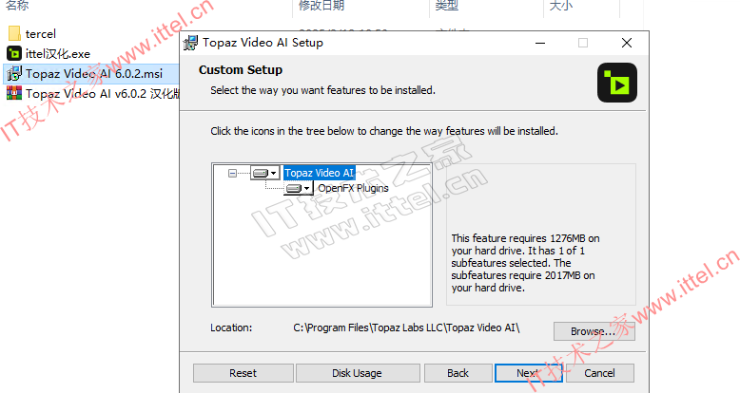Collapse the Topaz Video AI feature tree node

(x=232, y=173)
